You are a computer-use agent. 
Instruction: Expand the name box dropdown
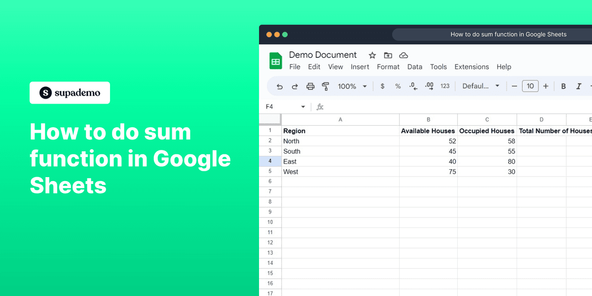point(303,106)
